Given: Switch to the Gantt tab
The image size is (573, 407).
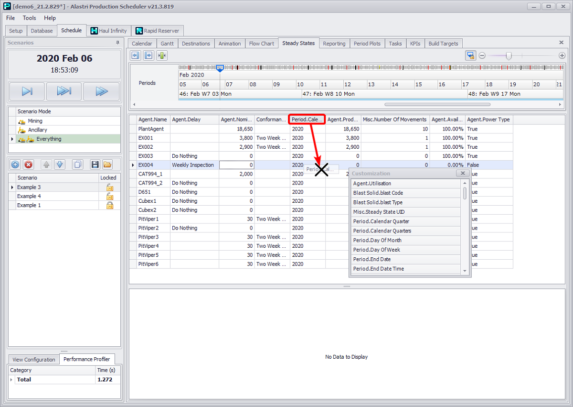Looking at the screenshot, I should click(167, 44).
